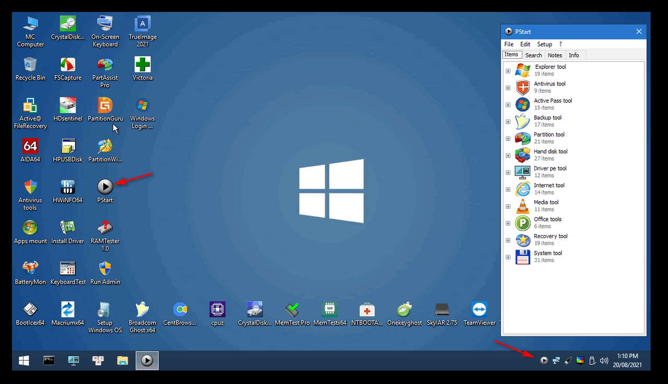Select Active@ FileRecovery icon
This screenshot has height=384, width=668.
(x=30, y=113)
